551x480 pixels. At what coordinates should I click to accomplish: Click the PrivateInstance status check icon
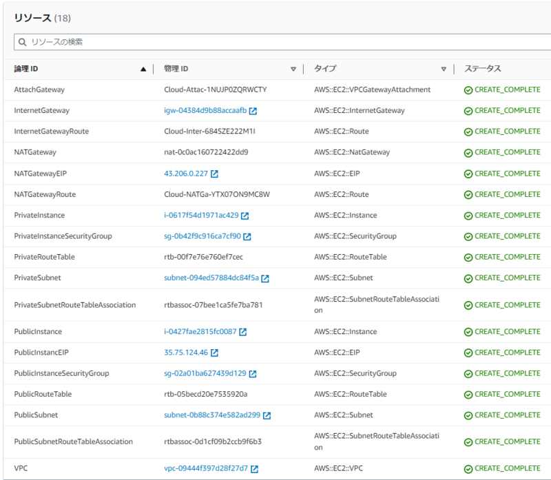[468, 216]
